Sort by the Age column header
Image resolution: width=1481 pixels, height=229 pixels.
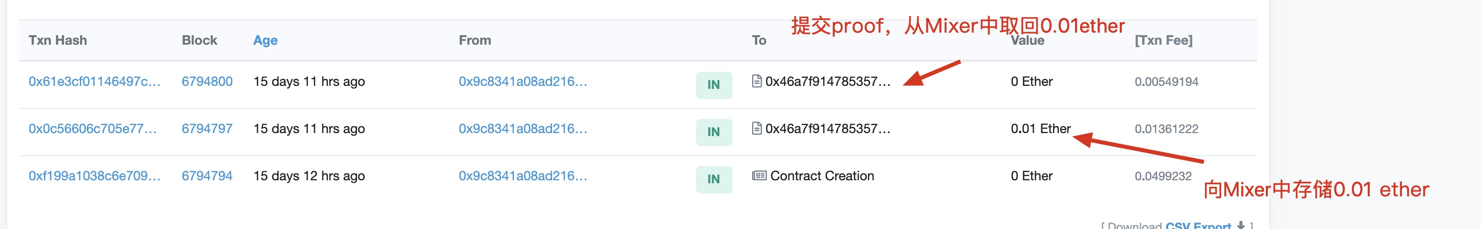pyautogui.click(x=265, y=40)
